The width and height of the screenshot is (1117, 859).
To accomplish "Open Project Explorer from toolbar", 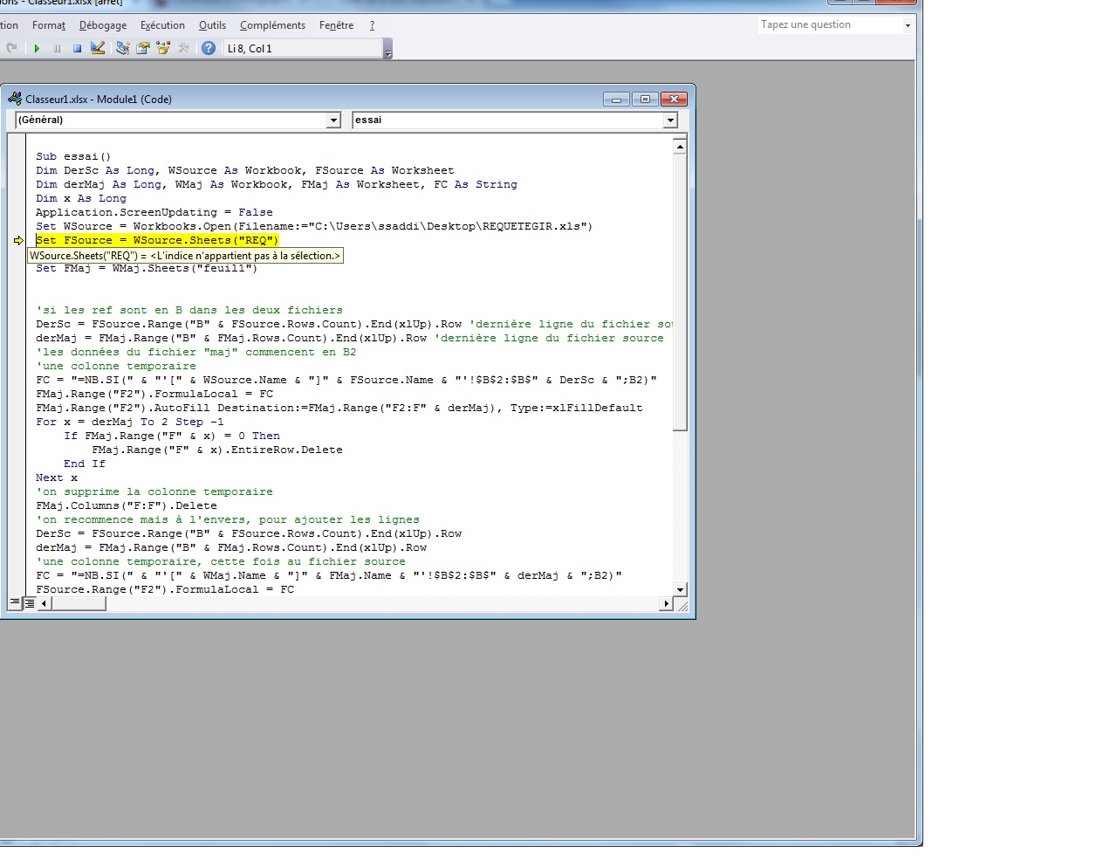I will pos(123,48).
